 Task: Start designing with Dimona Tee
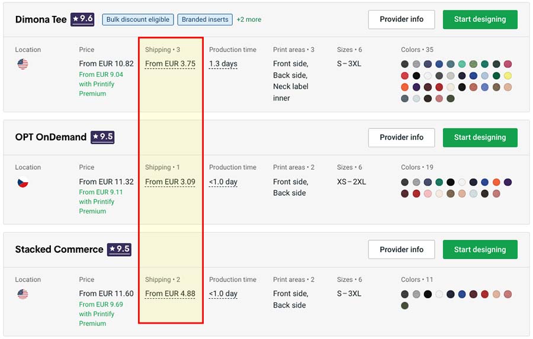pos(480,20)
